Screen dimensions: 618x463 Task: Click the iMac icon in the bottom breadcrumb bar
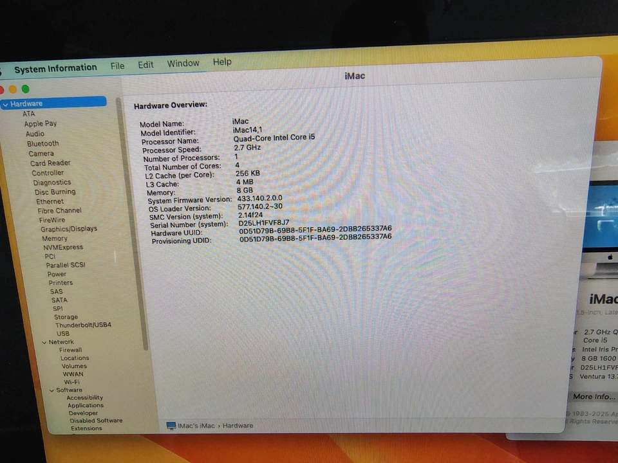coord(171,425)
